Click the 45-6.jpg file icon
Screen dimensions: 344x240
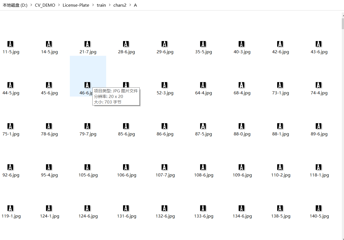[49, 85]
